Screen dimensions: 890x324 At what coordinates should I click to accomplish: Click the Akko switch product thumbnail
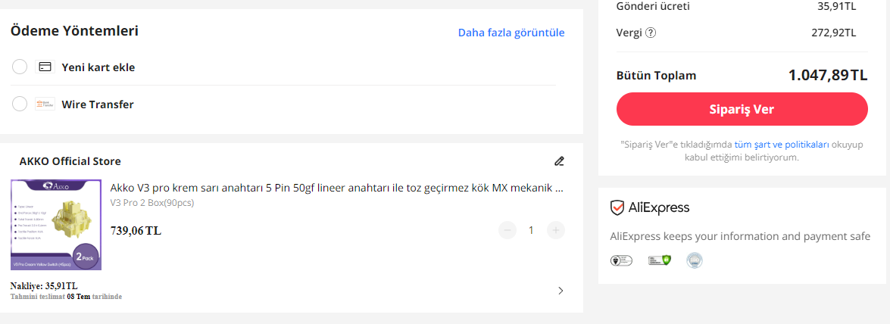(56, 225)
